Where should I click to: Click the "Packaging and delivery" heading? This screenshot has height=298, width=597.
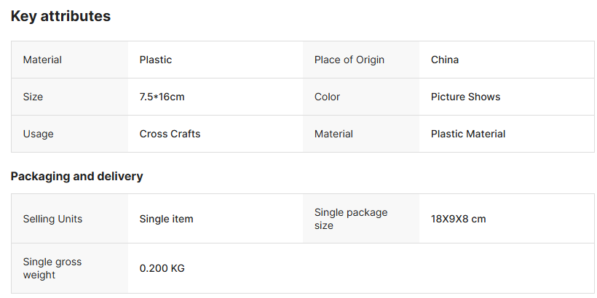76,176
